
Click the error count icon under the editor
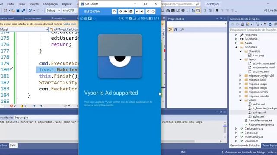[12, 106]
